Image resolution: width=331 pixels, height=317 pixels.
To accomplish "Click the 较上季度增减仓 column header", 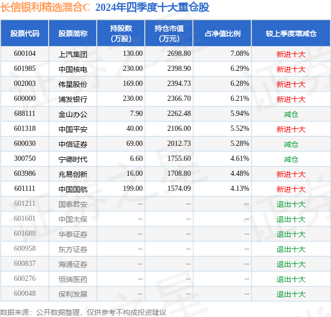I will pyautogui.click(x=291, y=33).
